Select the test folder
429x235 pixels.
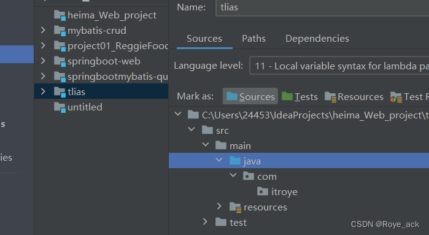238,222
